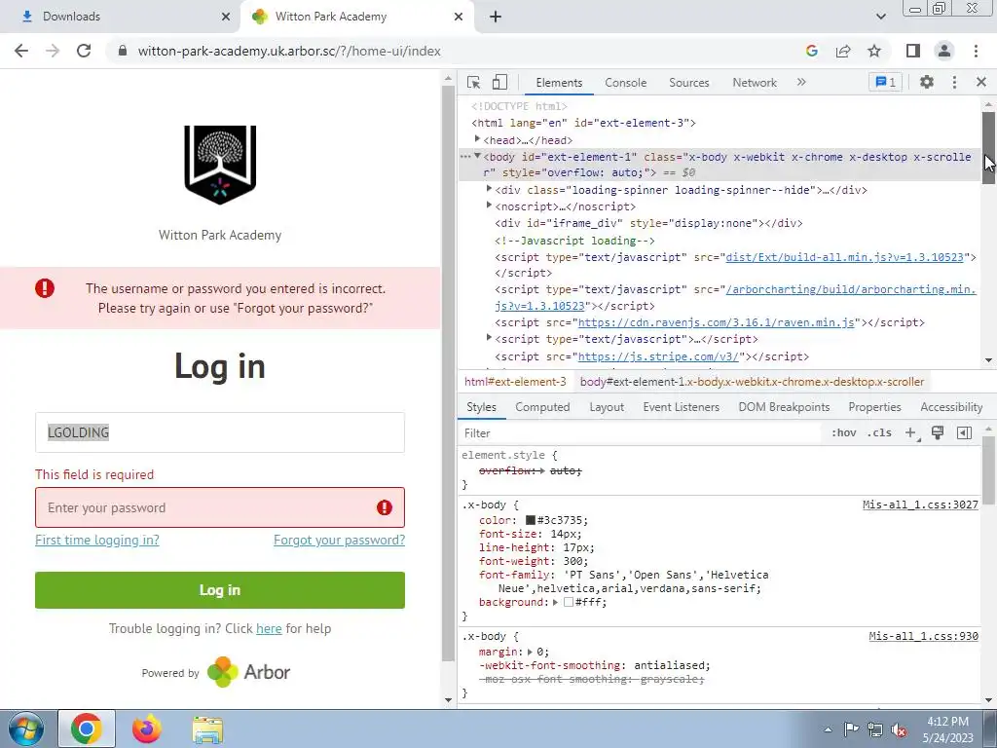Close the DevTools panel

click(981, 82)
